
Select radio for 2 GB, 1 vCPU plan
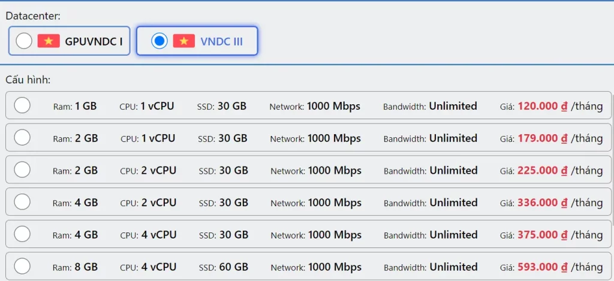(22, 138)
